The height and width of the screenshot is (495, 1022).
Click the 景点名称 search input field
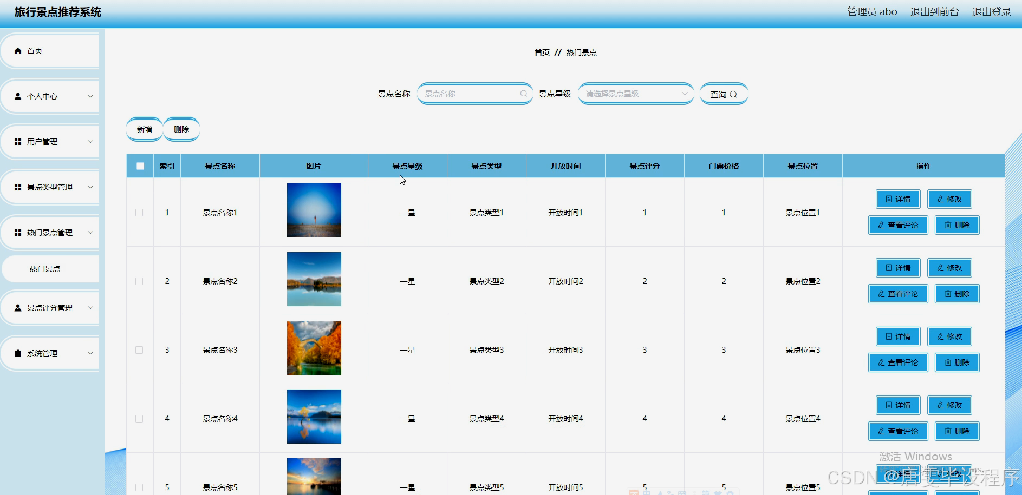pyautogui.click(x=475, y=94)
